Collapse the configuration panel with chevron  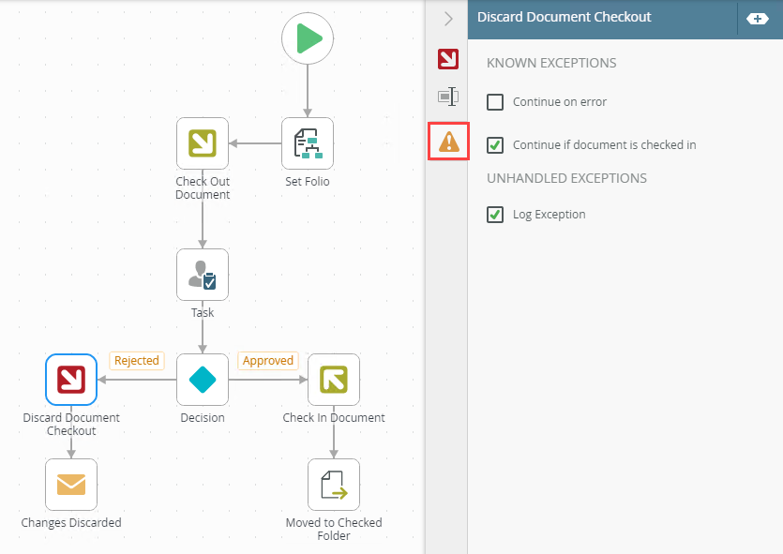[x=448, y=18]
